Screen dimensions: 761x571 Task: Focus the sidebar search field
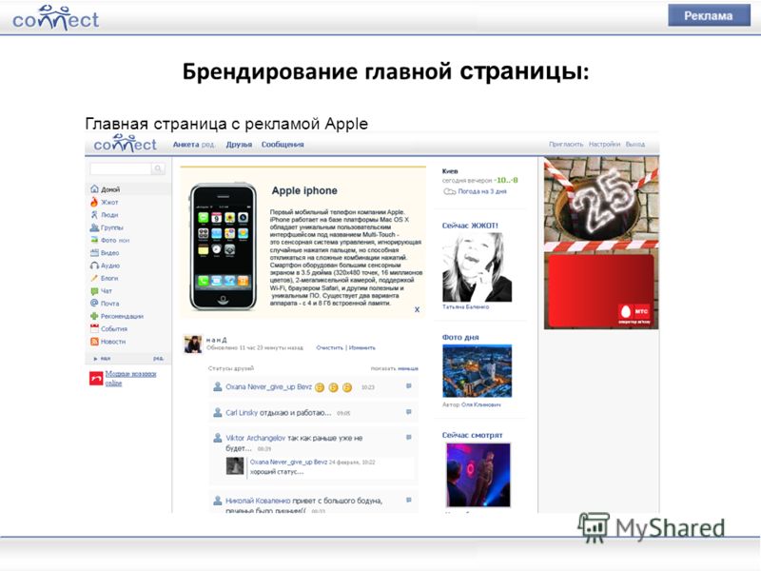121,168
